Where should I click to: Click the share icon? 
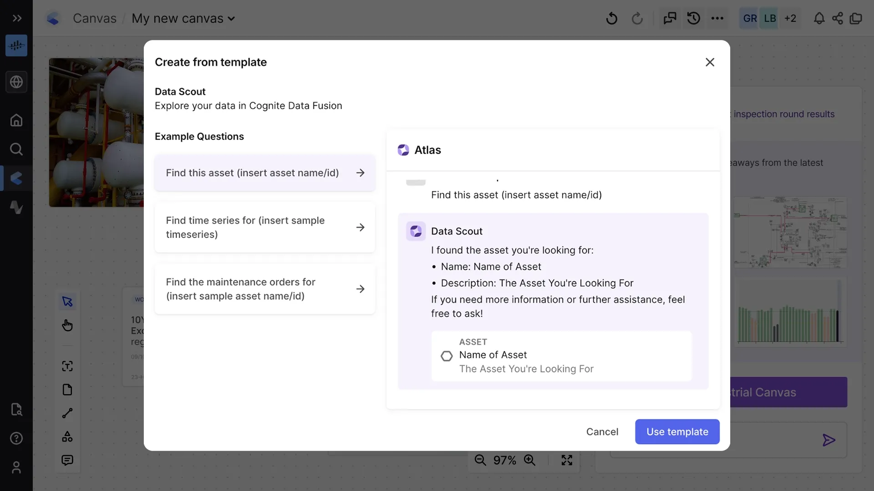[x=838, y=18]
